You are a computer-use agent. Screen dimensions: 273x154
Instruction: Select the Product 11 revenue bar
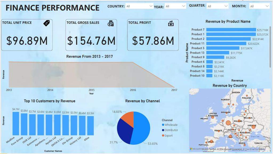226,44
